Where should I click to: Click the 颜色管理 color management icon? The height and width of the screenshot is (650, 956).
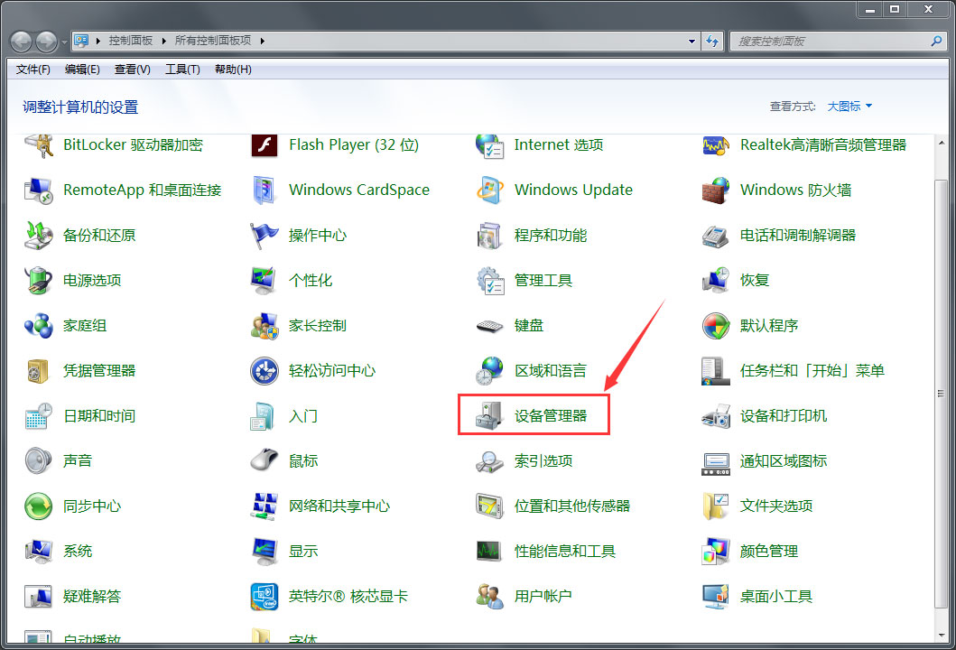pyautogui.click(x=715, y=552)
